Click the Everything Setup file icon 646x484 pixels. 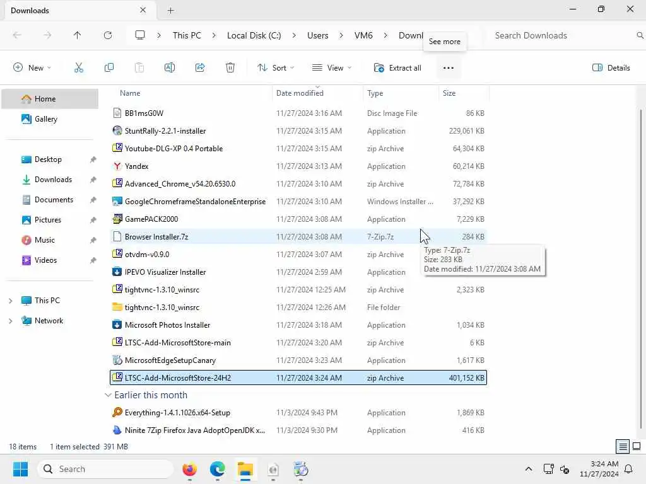(117, 412)
